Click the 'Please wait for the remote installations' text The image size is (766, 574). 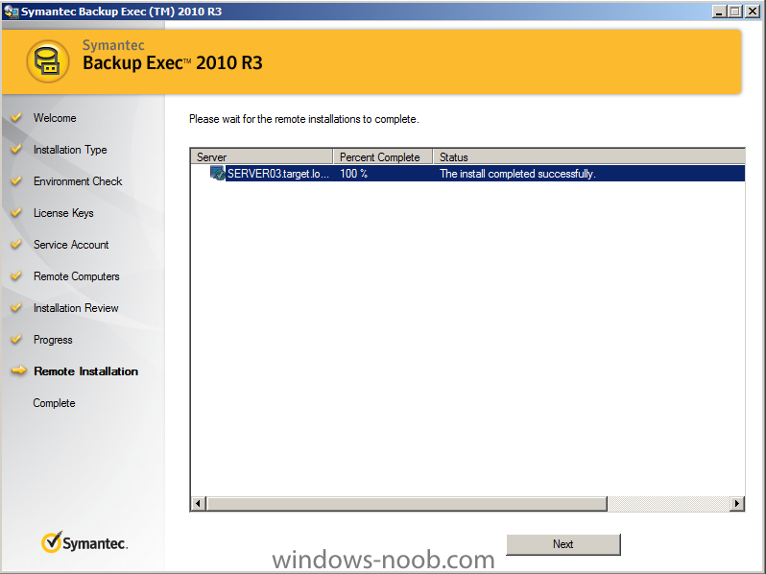(304, 119)
